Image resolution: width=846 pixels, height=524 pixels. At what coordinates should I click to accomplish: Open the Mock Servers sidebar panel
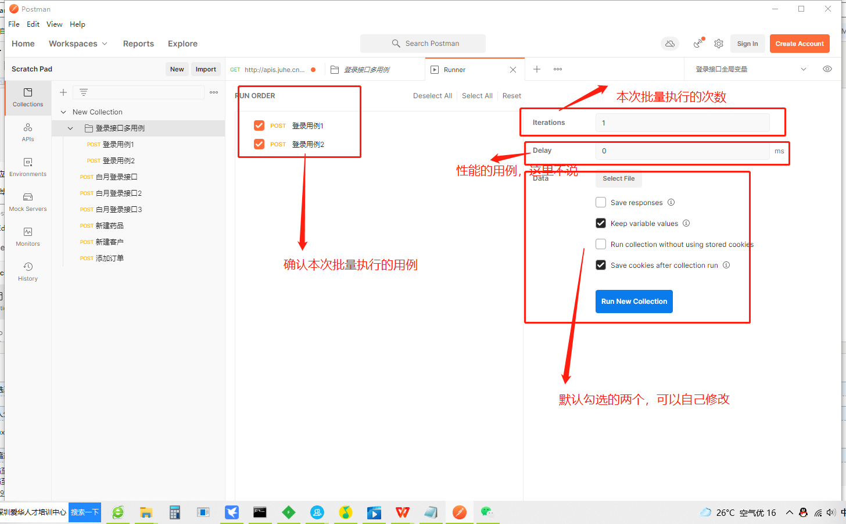pos(28,202)
